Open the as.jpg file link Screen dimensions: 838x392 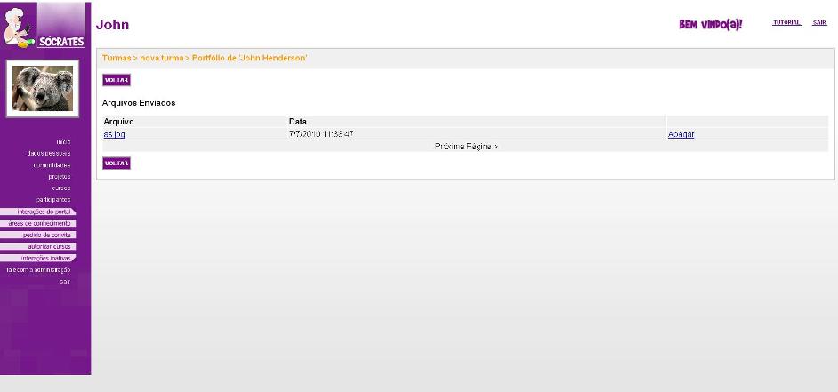click(x=115, y=134)
